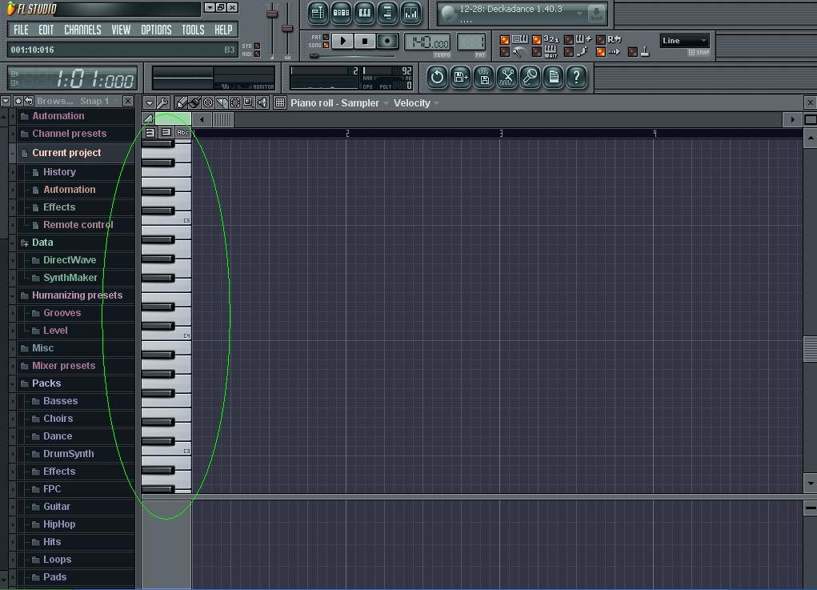The image size is (817, 590).
Task: Click the Deckadance download arrow button
Action: click(x=596, y=13)
